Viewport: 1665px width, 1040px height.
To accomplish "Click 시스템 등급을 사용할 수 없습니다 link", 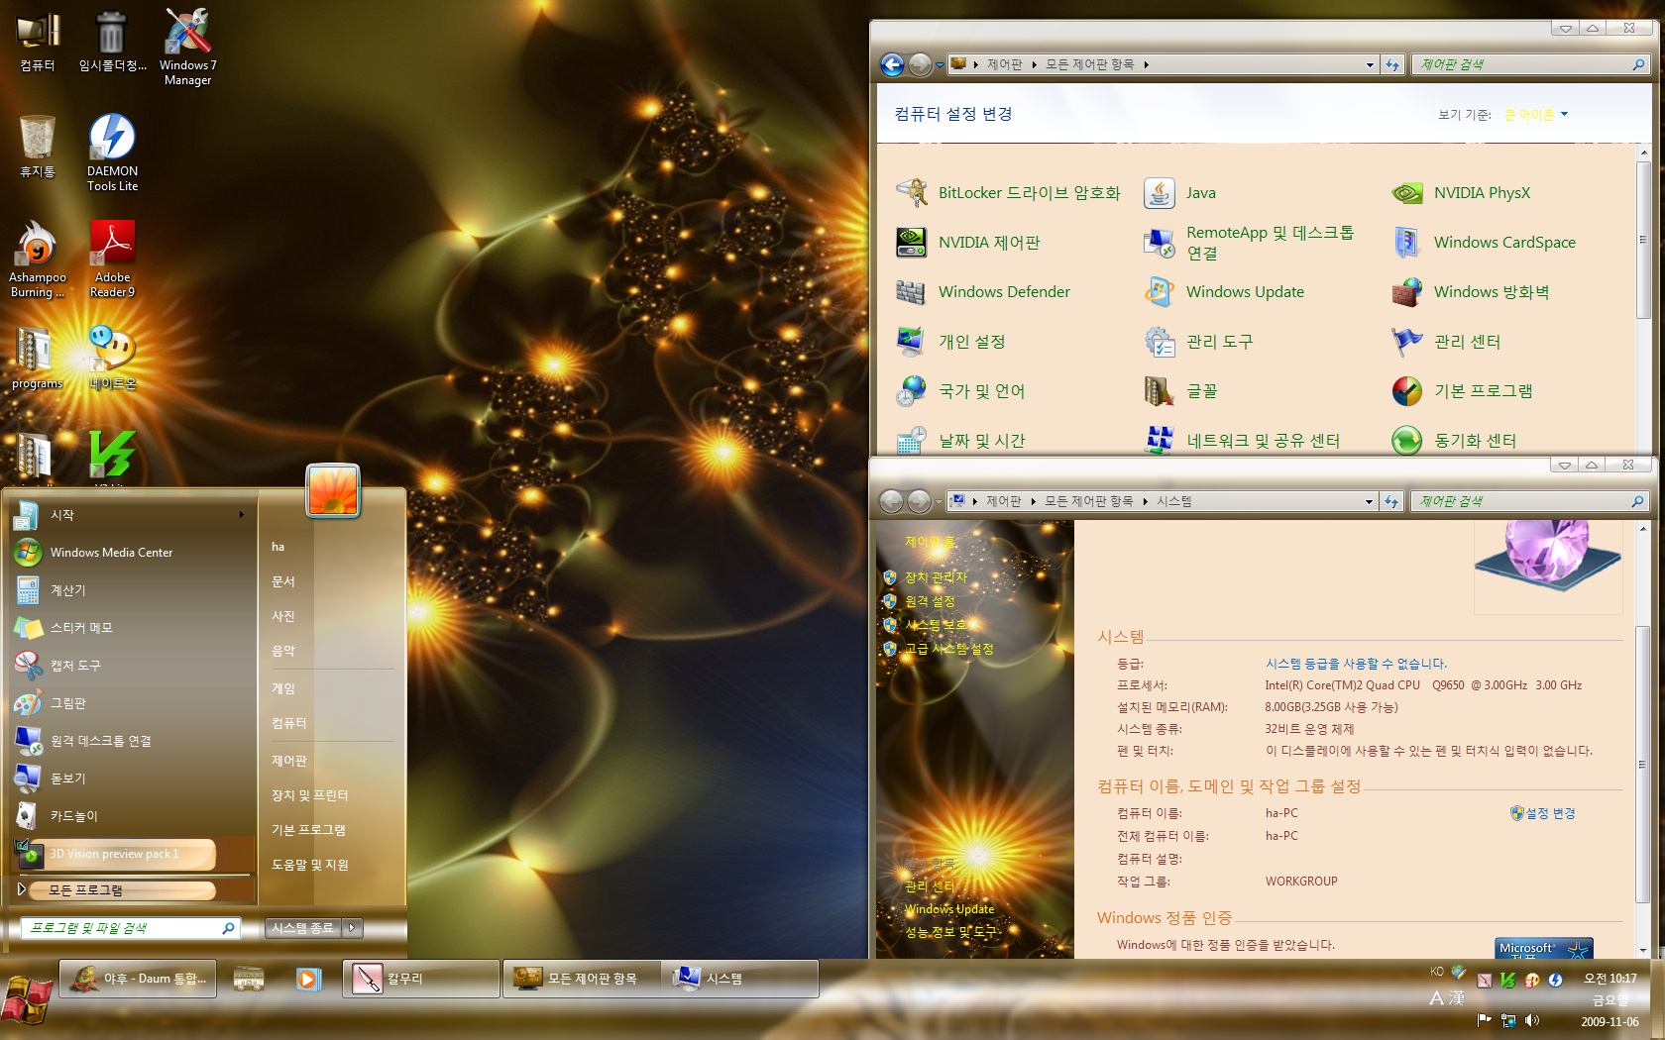I will (1356, 664).
